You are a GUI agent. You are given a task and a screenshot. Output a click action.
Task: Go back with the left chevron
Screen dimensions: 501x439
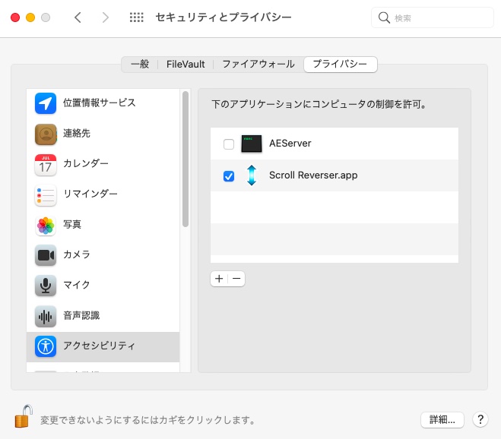pyautogui.click(x=78, y=17)
